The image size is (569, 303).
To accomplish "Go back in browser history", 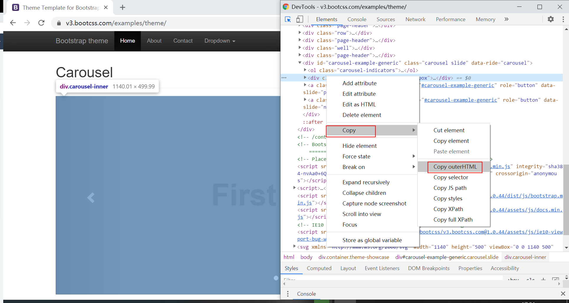I will click(x=13, y=23).
